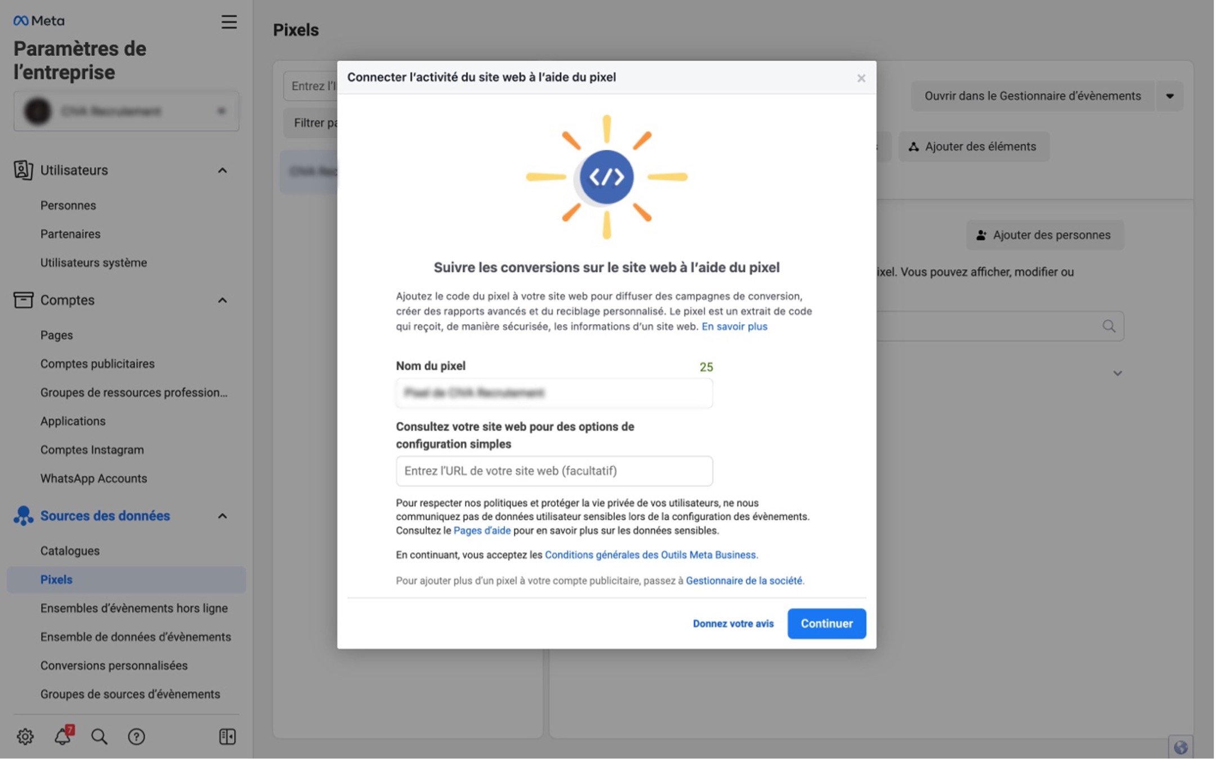Open the En savoir plus link

[x=734, y=327]
